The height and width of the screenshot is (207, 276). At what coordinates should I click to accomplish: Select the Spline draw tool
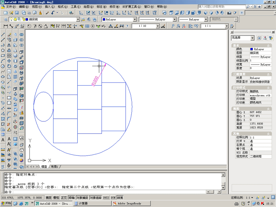tap(3, 71)
